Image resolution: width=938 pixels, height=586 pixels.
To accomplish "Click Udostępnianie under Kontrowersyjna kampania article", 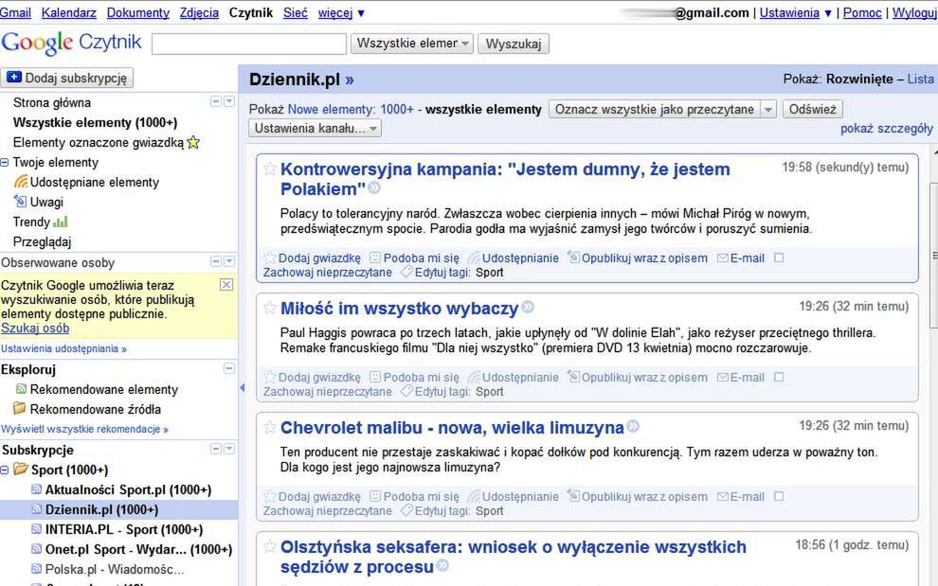I will (x=514, y=258).
